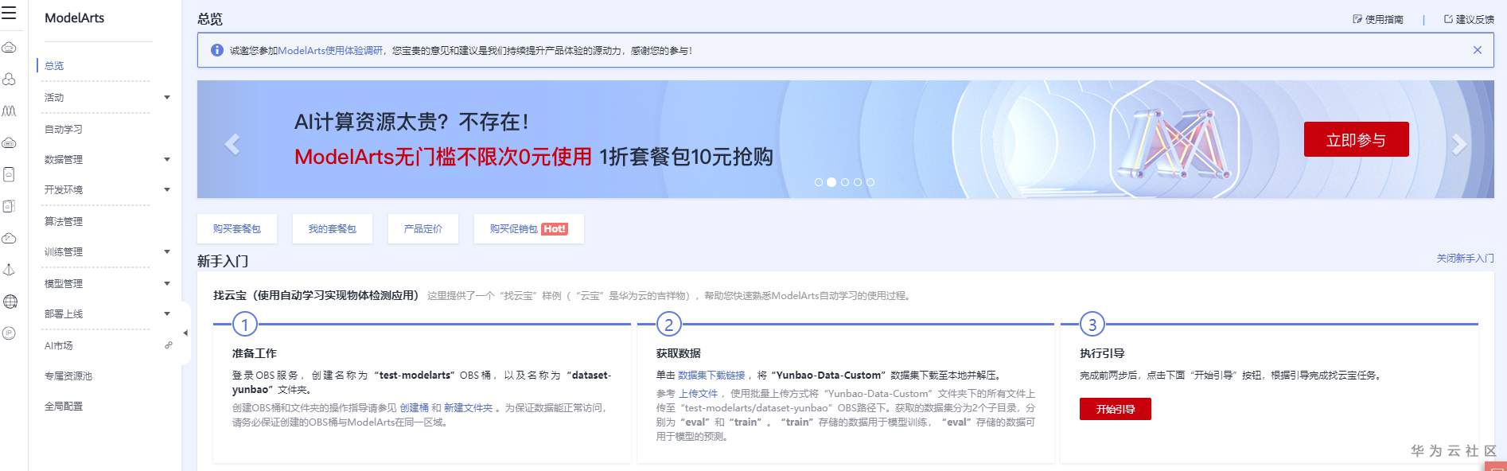Screen dimensions: 1507x471
Task: Select the fifth carousel indicator dot
Action: (x=870, y=182)
